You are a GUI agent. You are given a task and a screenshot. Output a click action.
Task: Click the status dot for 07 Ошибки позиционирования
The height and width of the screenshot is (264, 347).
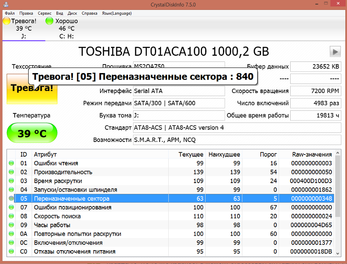click(x=11, y=207)
